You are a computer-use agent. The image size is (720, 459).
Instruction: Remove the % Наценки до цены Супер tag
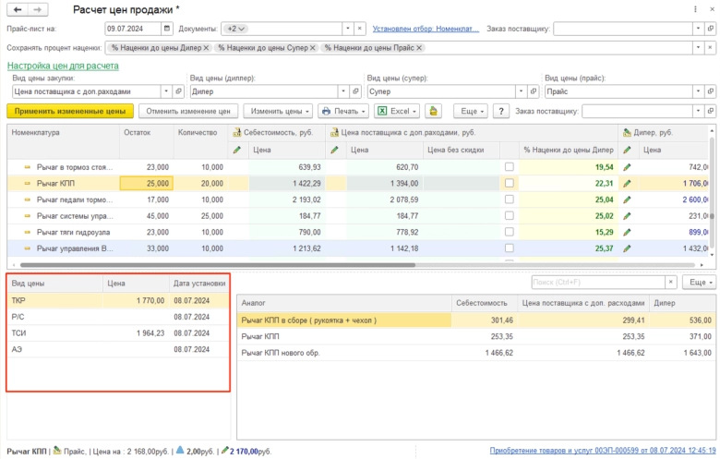point(313,47)
